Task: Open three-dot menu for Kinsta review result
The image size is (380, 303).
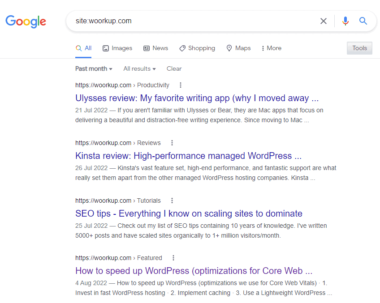Action: (172, 143)
